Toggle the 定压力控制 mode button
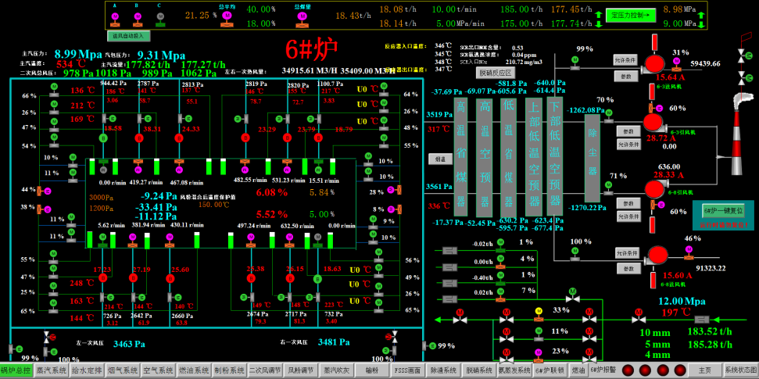Image resolution: width=759 pixels, height=379 pixels. [x=630, y=15]
